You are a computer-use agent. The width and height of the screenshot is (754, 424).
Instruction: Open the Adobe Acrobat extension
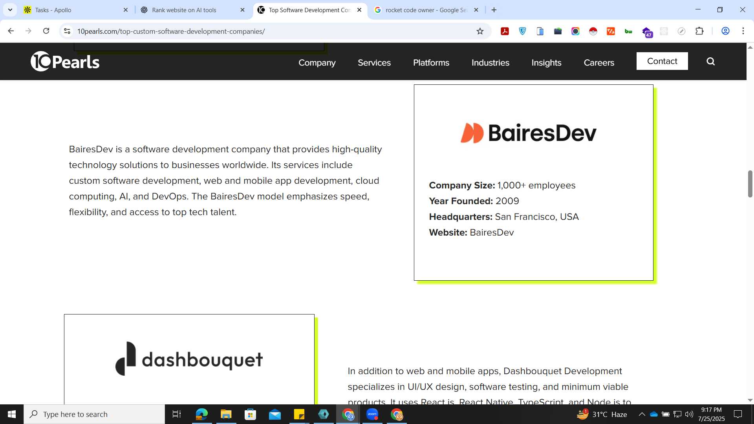(x=505, y=31)
